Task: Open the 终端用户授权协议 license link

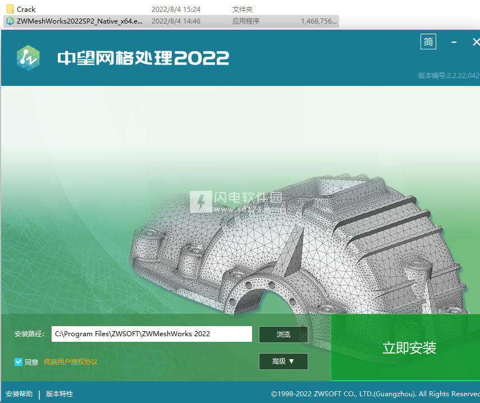Action: [x=71, y=362]
